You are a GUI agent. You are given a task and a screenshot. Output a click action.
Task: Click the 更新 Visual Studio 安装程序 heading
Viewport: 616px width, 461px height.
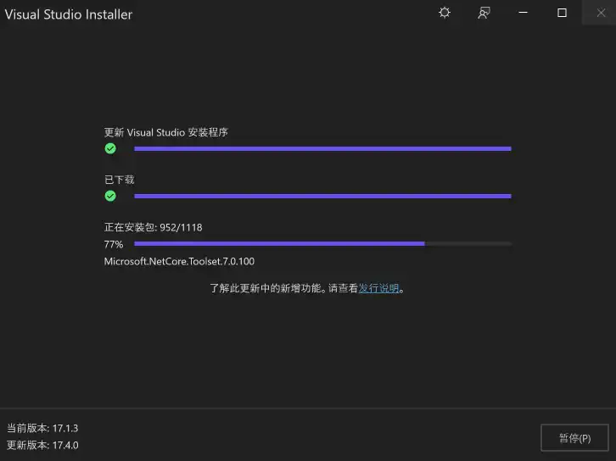165,132
